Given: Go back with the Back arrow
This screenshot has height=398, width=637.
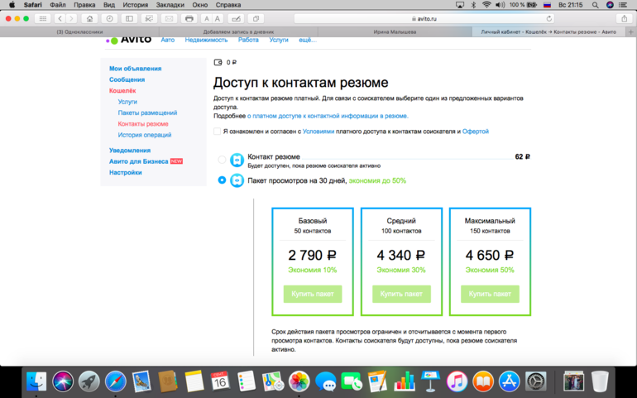Looking at the screenshot, I should 60,18.
